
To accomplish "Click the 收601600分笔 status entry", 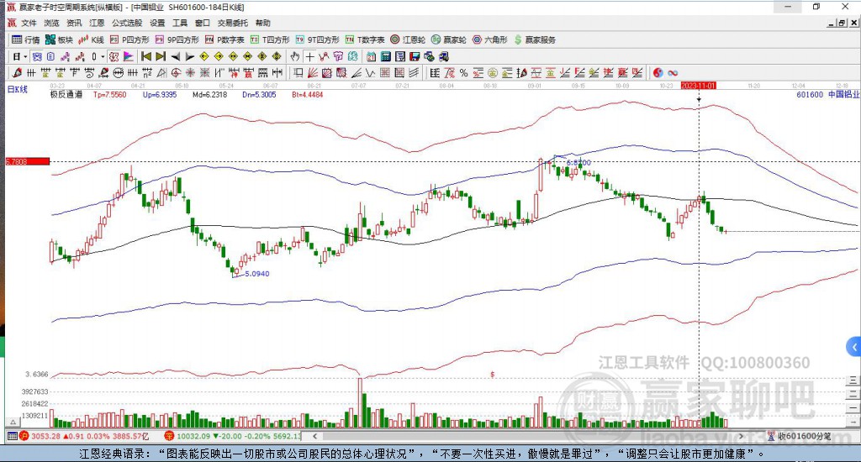I will [800, 436].
